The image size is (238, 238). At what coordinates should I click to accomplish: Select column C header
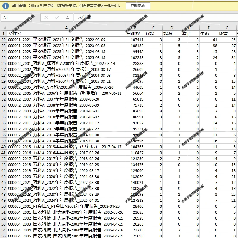click(154, 28)
